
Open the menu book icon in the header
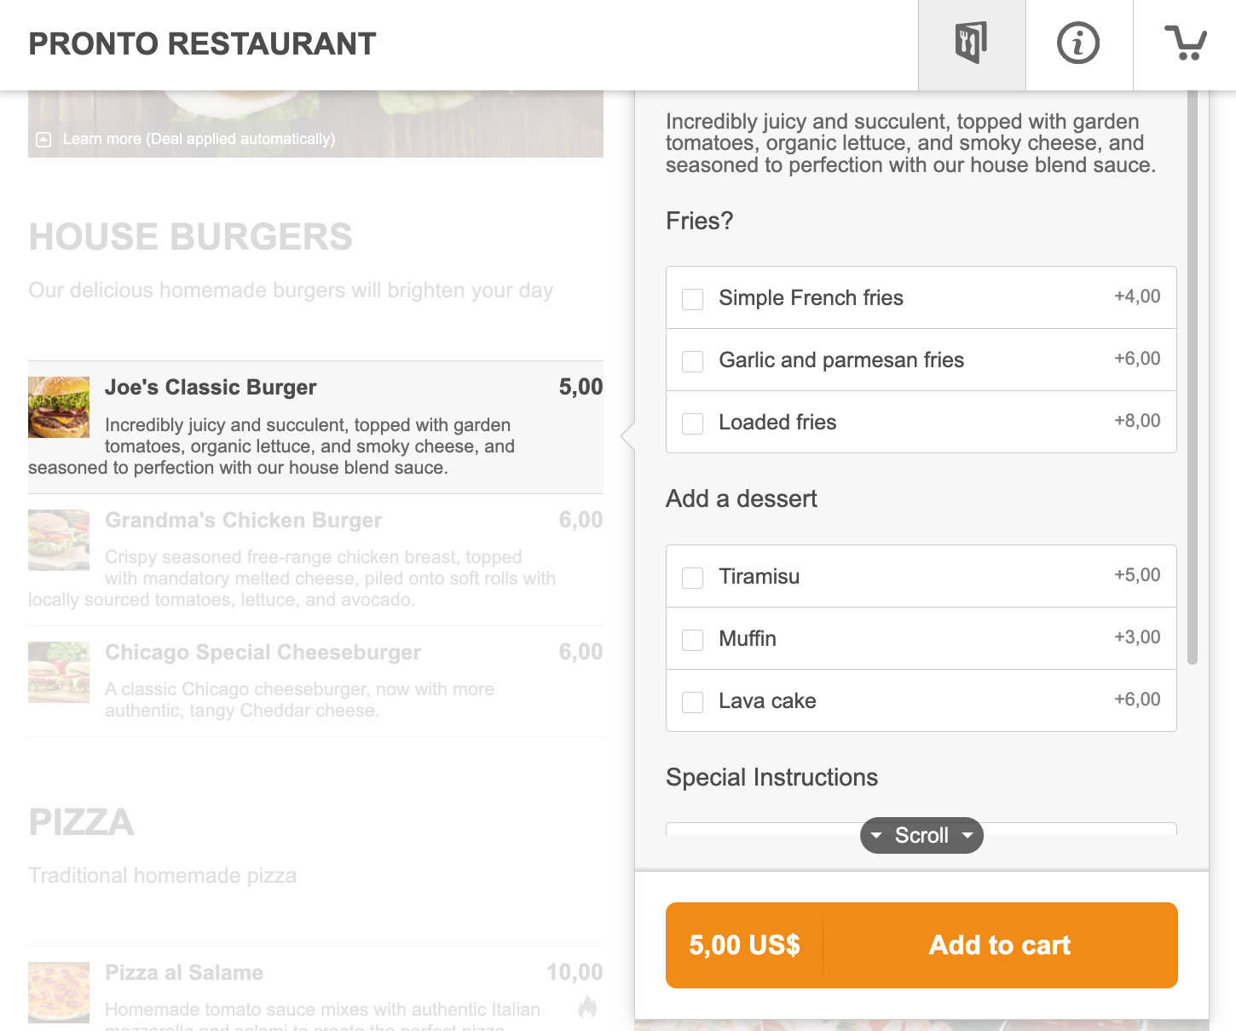[x=971, y=44]
